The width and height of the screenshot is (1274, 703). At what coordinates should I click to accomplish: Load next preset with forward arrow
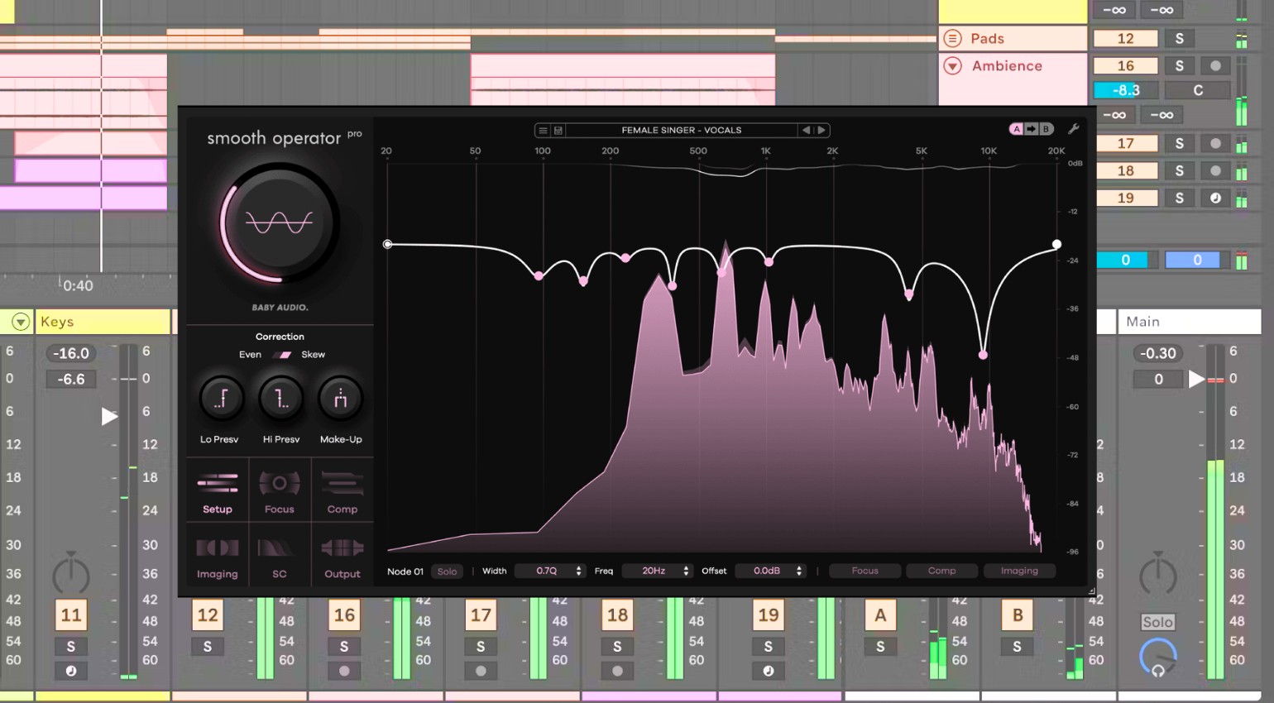click(x=821, y=130)
